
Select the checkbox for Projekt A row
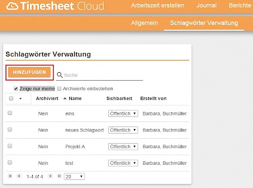point(10,146)
